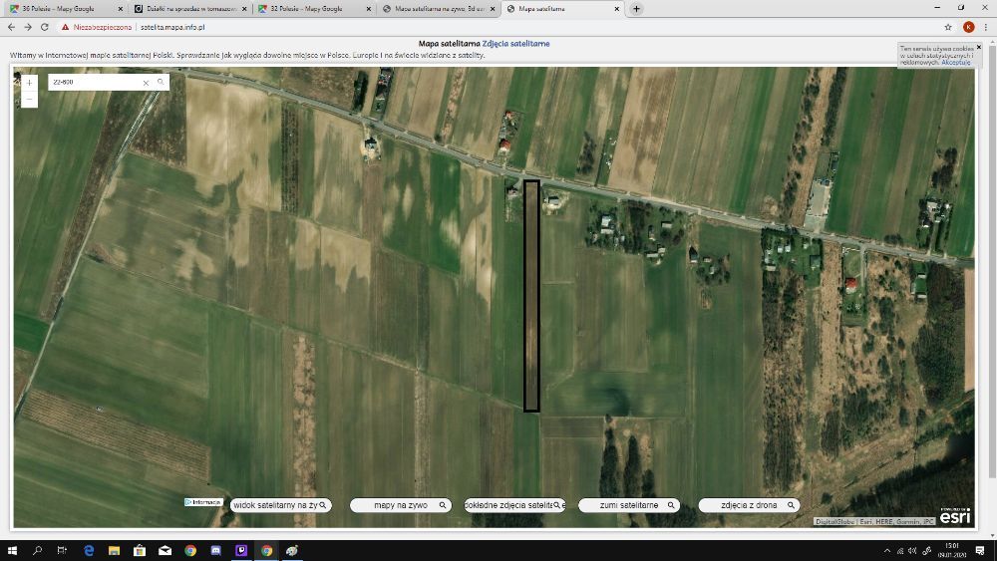The height and width of the screenshot is (561, 997).
Task: Click the magnifier in the map search box
Action: [161, 82]
